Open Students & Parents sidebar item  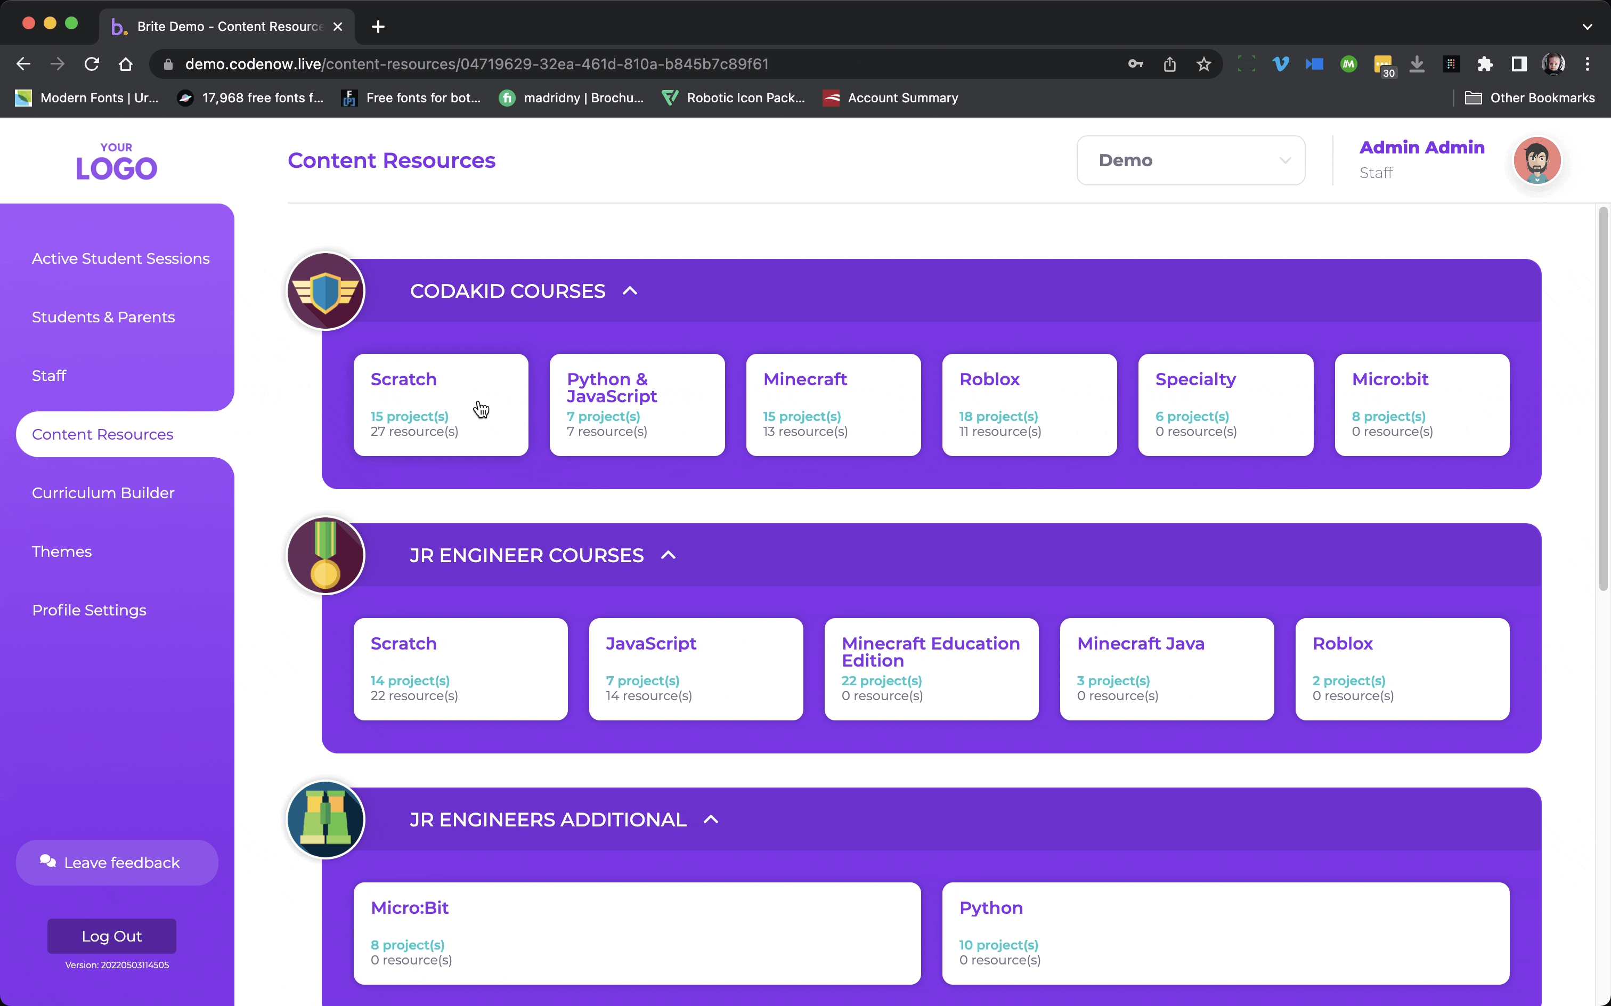click(103, 318)
